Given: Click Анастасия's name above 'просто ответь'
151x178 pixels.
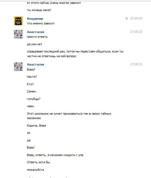Looking at the screenshot, I should tap(35, 32).
